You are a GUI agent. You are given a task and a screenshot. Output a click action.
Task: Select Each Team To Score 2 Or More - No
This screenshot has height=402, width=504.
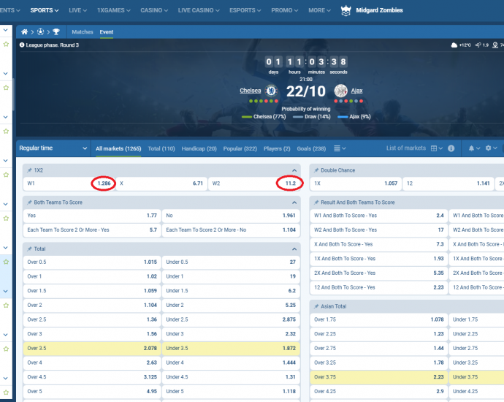tap(231, 230)
